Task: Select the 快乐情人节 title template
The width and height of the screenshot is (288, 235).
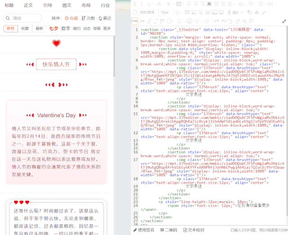Action: pyautogui.click(x=56, y=64)
